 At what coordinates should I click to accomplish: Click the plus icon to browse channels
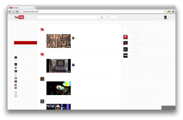(x=16, y=92)
